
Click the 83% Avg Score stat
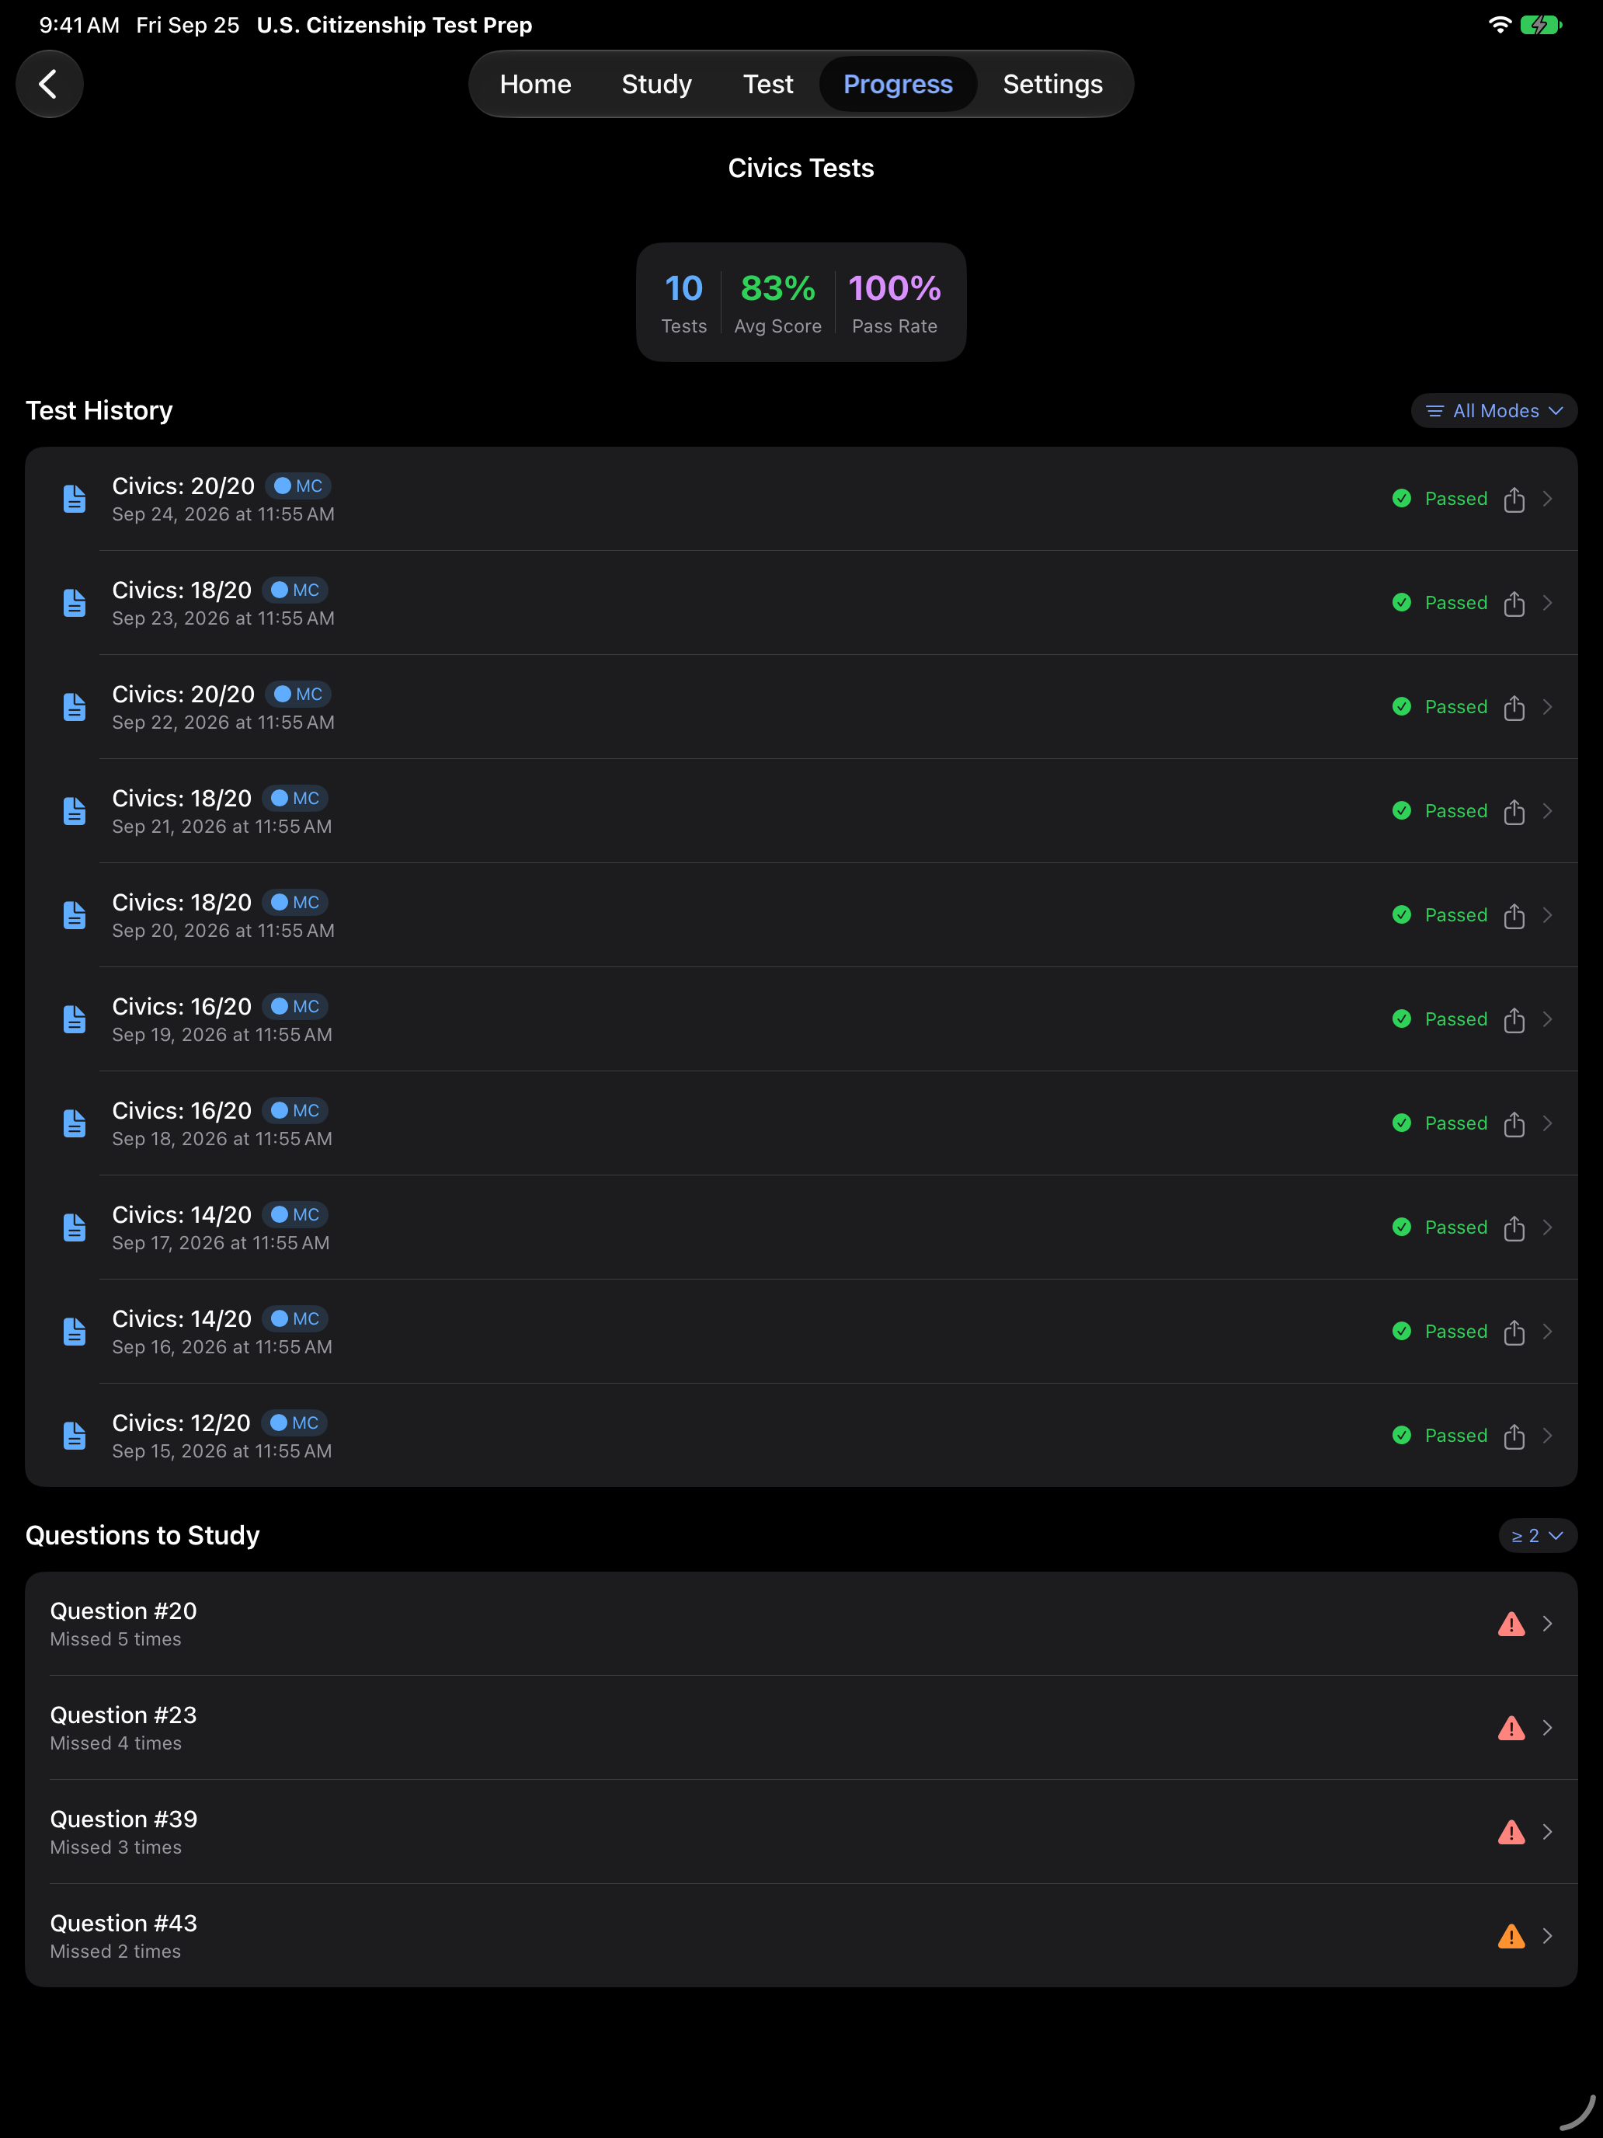point(778,302)
